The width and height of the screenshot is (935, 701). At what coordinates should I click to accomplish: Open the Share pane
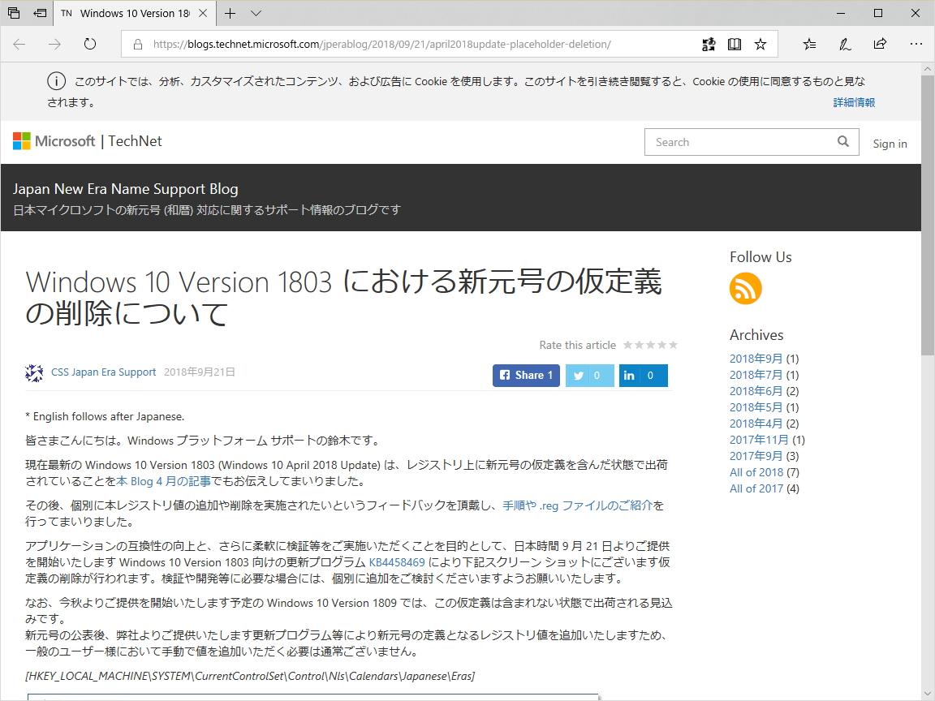880,44
